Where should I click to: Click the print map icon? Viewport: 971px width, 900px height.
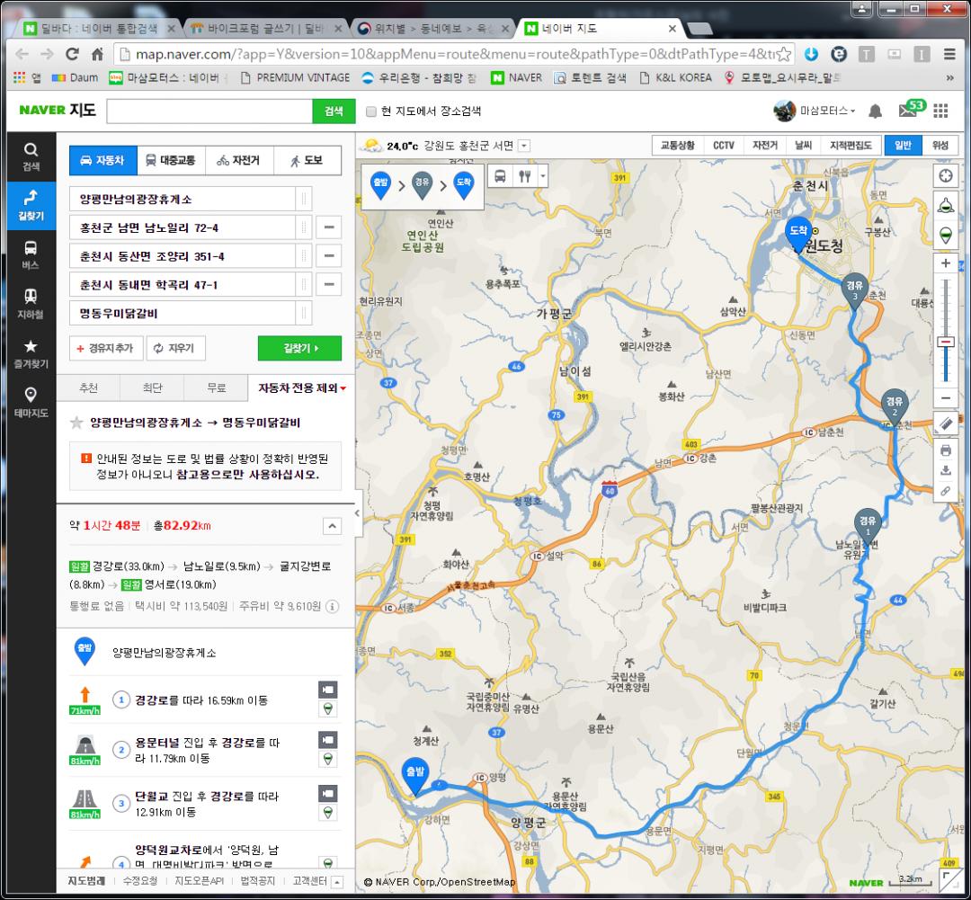(945, 450)
